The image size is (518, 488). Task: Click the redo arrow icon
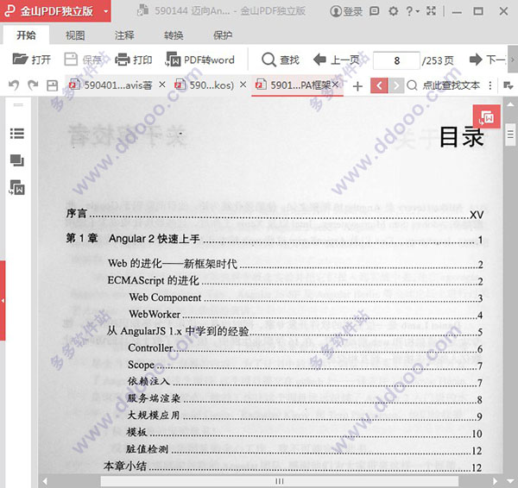point(33,85)
